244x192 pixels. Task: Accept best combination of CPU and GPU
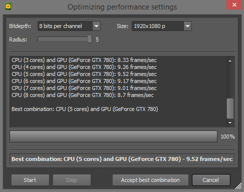tap(150, 180)
